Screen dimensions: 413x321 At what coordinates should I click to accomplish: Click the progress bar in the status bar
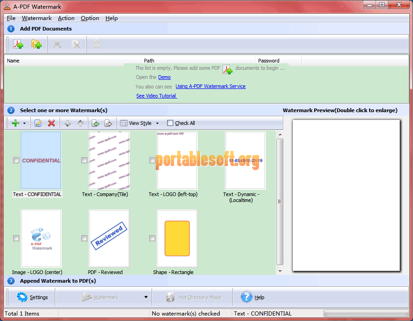[366, 313]
